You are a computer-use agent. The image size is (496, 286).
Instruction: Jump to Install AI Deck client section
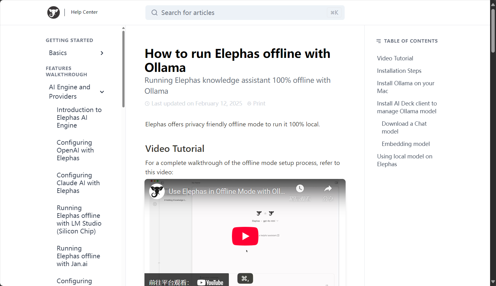pos(407,107)
